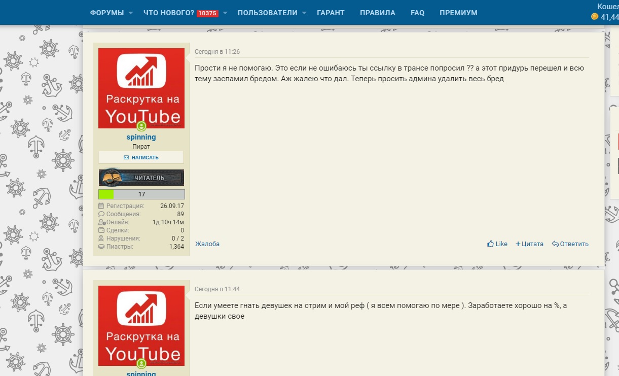Screen dimensions: 619x376
Task: Expand the ФОРУМЫ dropdown arrow
Action: (131, 13)
